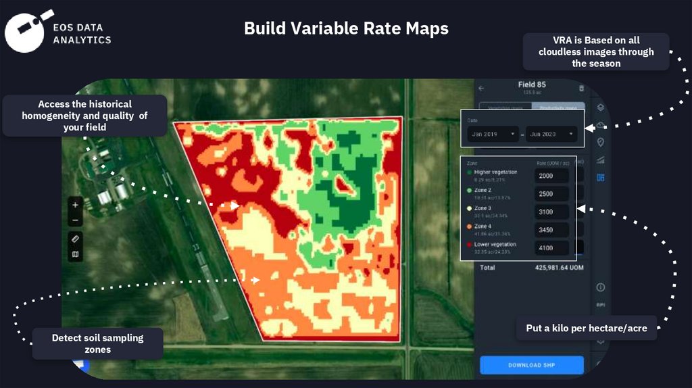Click the total value '425,981.64 UOM'
Image resolution: width=692 pixels, height=388 pixels.
[559, 268]
